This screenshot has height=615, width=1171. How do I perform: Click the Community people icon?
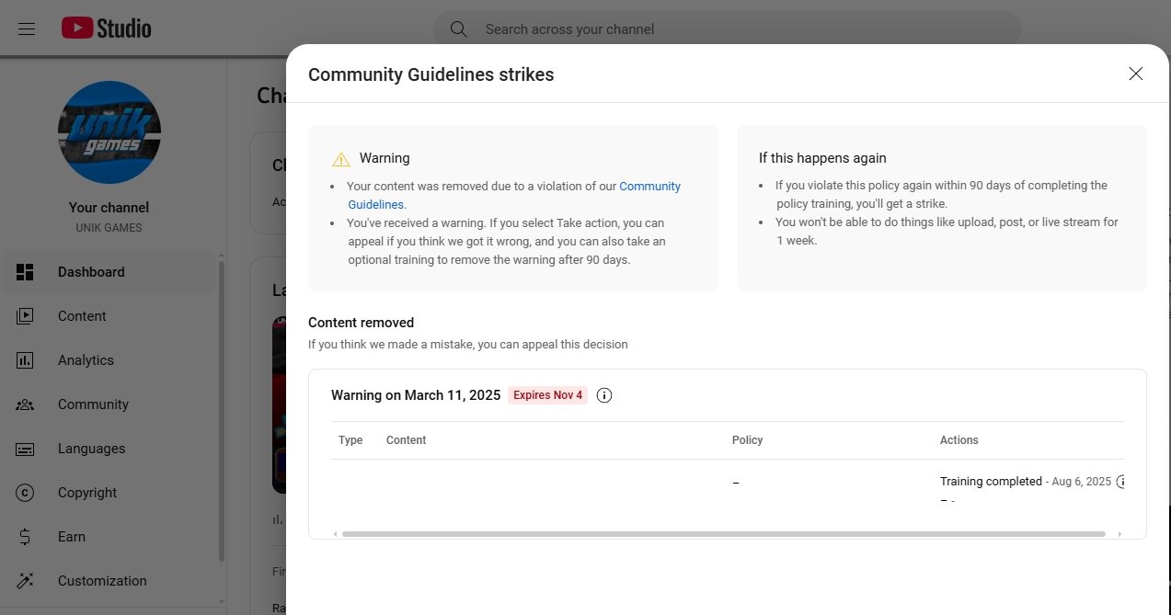click(x=25, y=404)
